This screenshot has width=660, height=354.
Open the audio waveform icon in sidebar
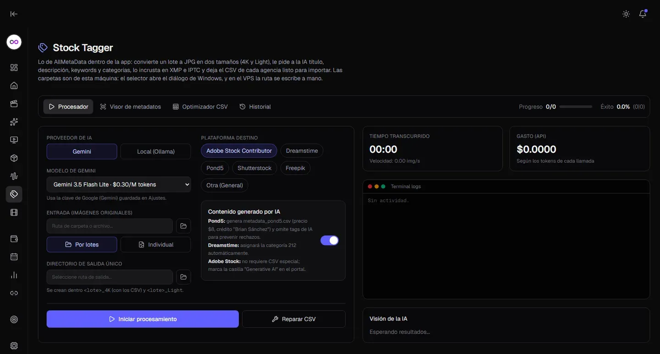14,176
